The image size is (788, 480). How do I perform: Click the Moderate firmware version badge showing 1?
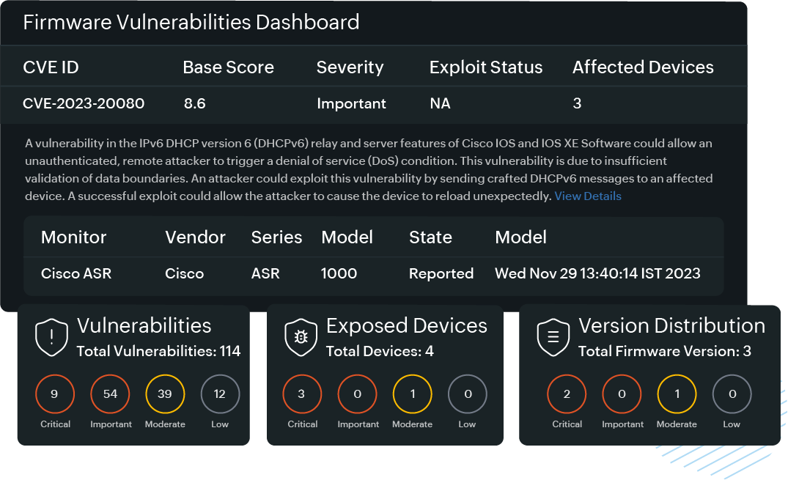pos(677,394)
